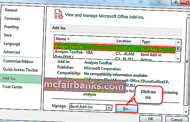190x122 pixels.
Task: Select Analysis ToolPak - VBA row
Action: point(115,53)
